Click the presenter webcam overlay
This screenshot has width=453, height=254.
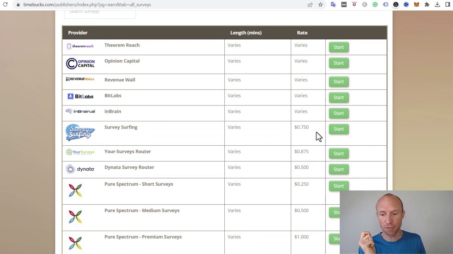(396, 222)
